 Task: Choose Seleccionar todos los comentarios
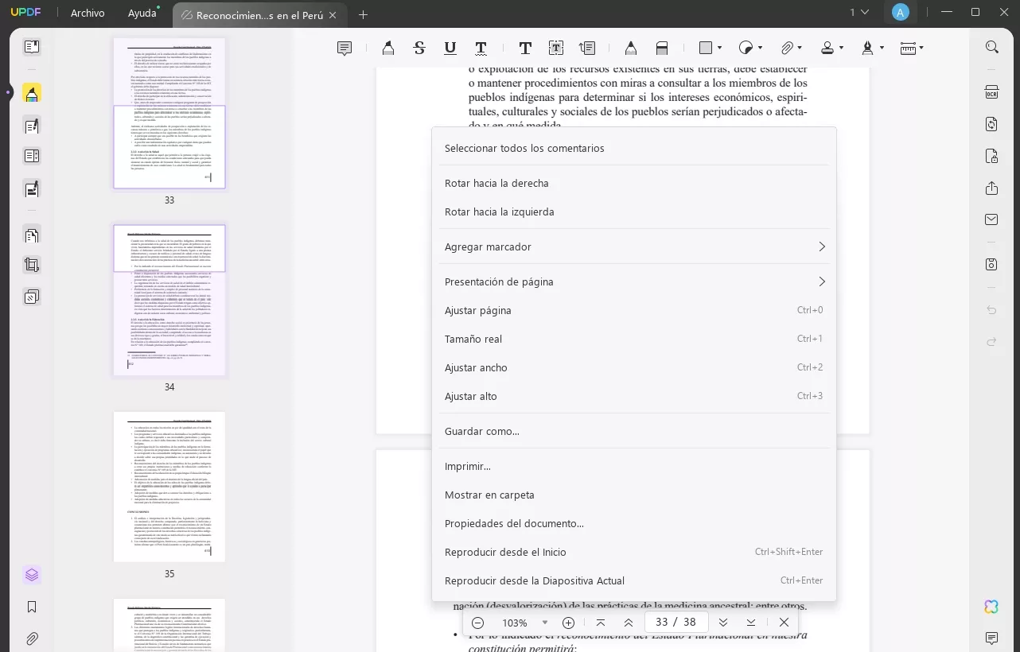634,148
